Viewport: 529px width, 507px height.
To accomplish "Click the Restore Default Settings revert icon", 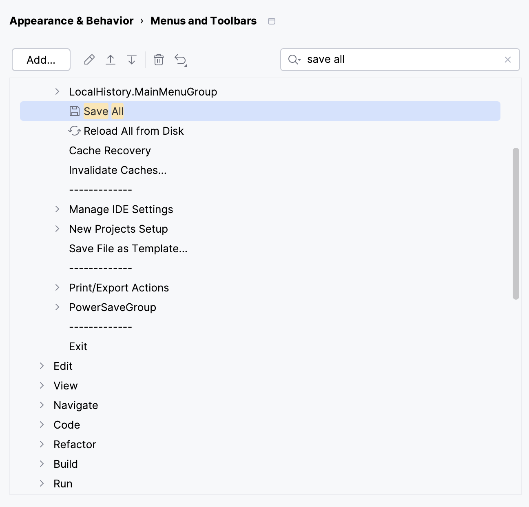I will tap(180, 60).
